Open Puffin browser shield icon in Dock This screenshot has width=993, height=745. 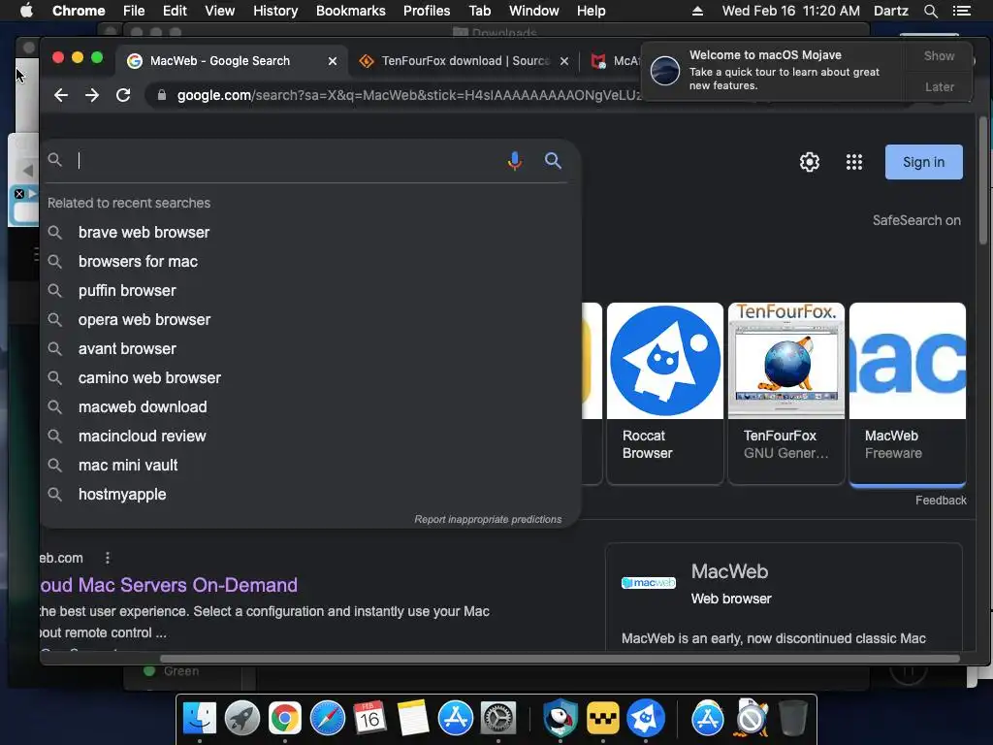561,718
